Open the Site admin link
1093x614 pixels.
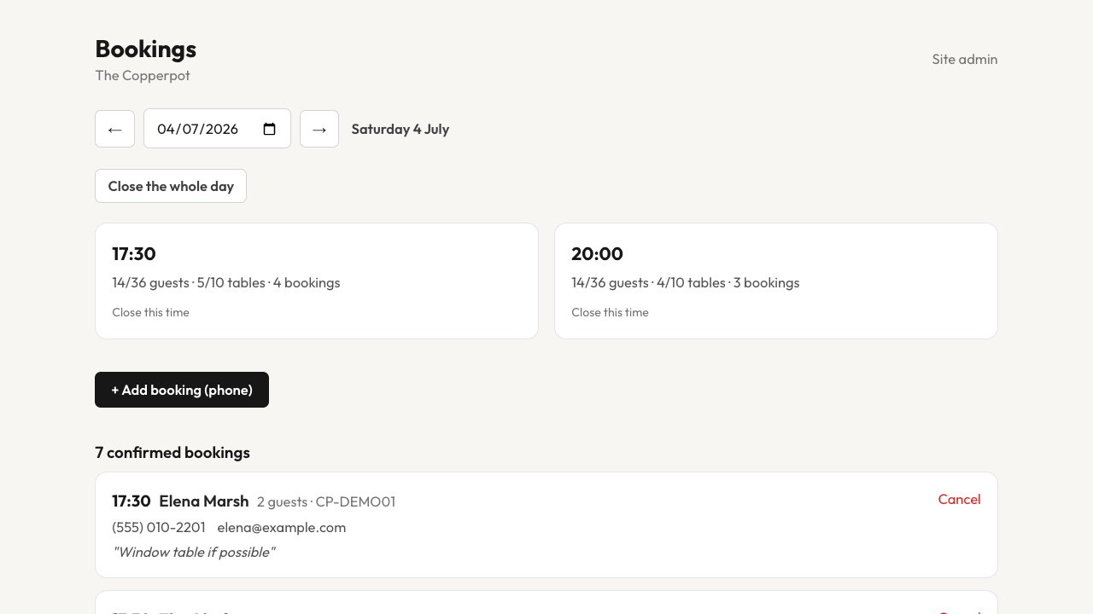(965, 59)
